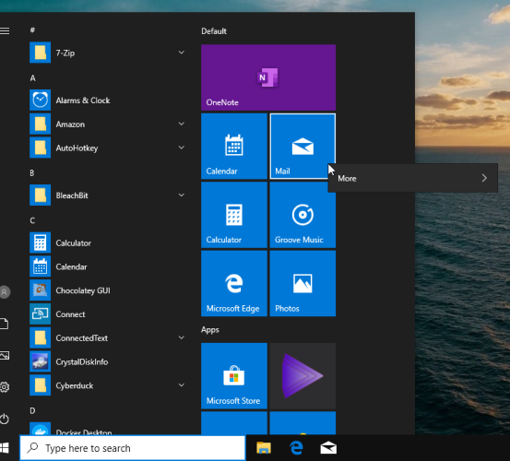Click the Power icon
This screenshot has width=510, height=461.
pyautogui.click(x=5, y=419)
